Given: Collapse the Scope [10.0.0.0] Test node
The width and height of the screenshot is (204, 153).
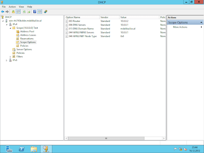Looking at the screenshot, I should [x=10, y=28].
